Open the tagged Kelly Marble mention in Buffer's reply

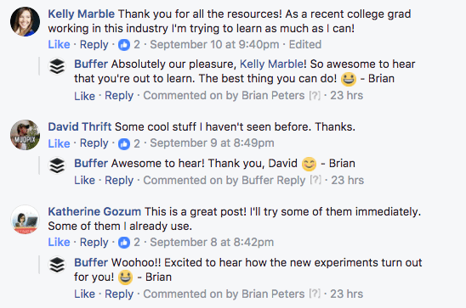271,64
